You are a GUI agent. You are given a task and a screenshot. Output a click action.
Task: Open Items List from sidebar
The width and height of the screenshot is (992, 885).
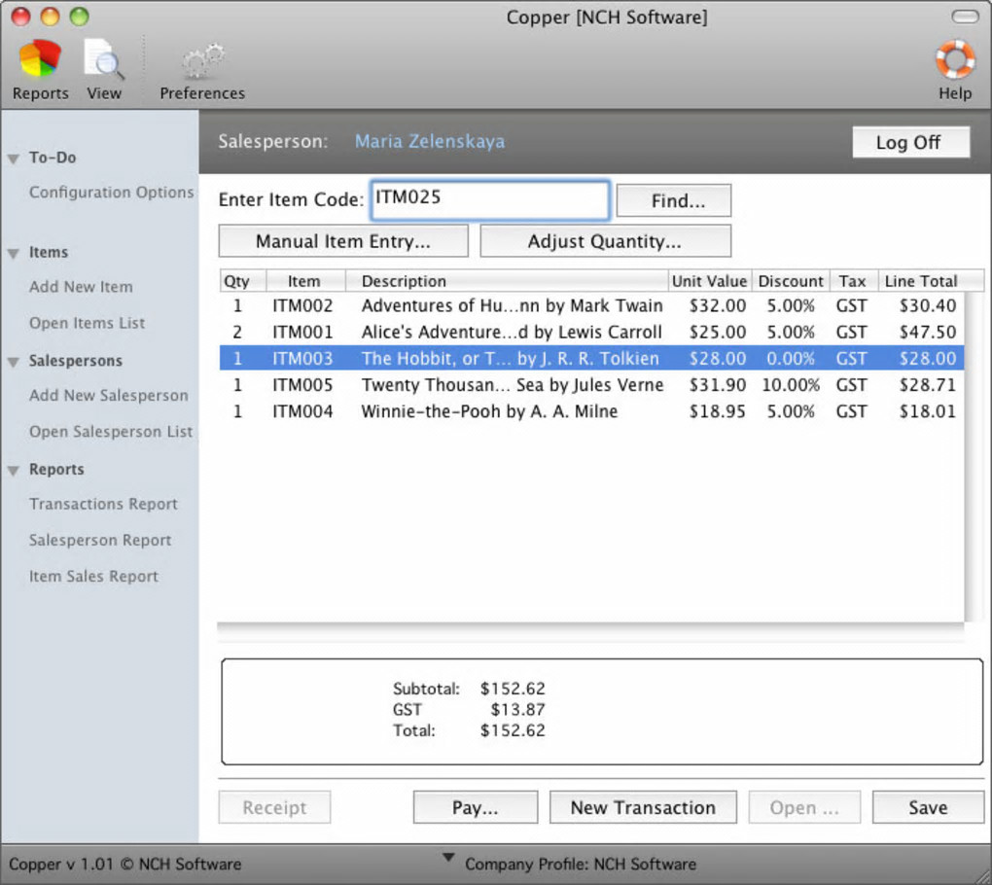(x=87, y=323)
